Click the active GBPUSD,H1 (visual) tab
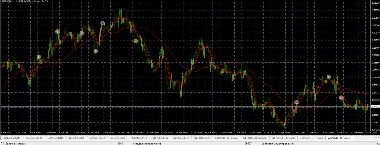The height and width of the screenshot is (145, 380). tap(340, 138)
